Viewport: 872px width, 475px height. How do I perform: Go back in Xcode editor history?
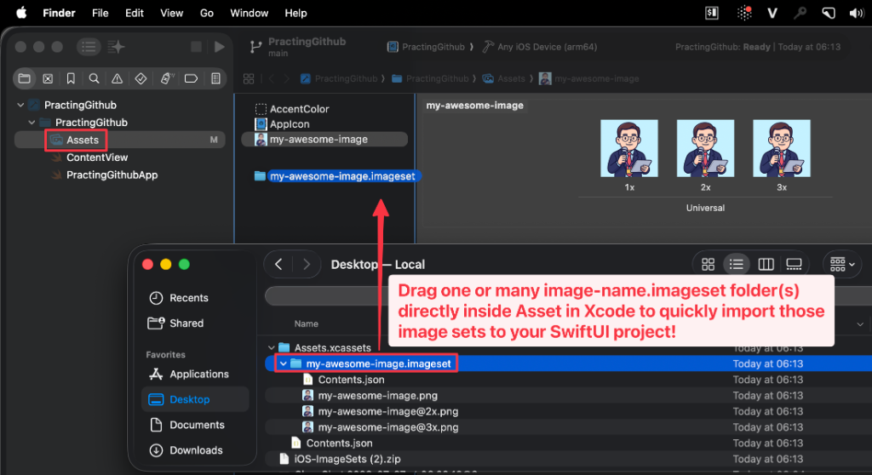click(272, 79)
